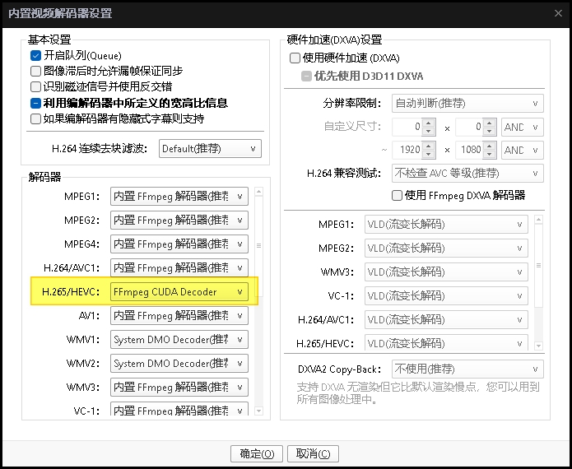This screenshot has height=469, width=572.
Task: Open the 分辨率限制 dropdown
Action: (467, 104)
